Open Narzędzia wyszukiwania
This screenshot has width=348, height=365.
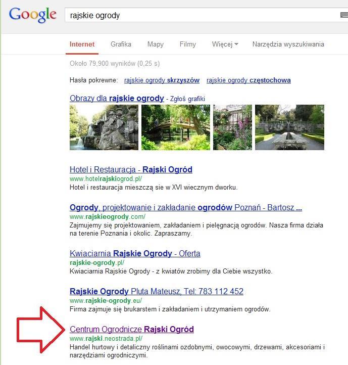288,44
